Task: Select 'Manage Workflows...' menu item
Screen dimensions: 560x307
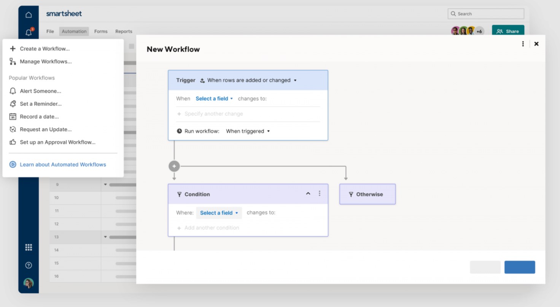Action: point(46,61)
